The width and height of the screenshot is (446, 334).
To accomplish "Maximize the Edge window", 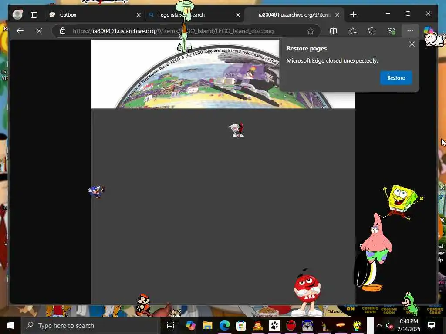I will [408, 13].
